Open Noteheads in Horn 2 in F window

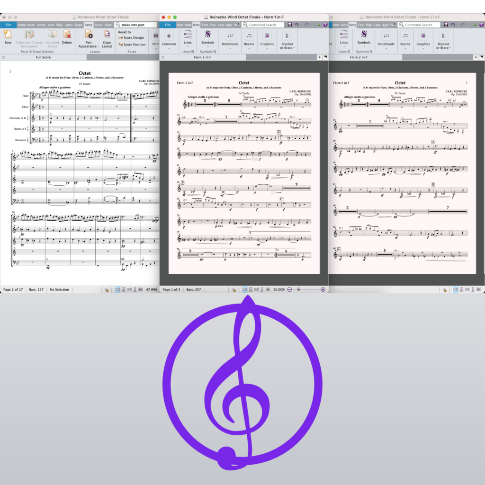click(386, 40)
